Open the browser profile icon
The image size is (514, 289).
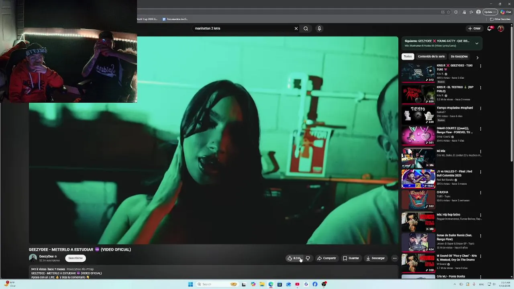pos(478,12)
